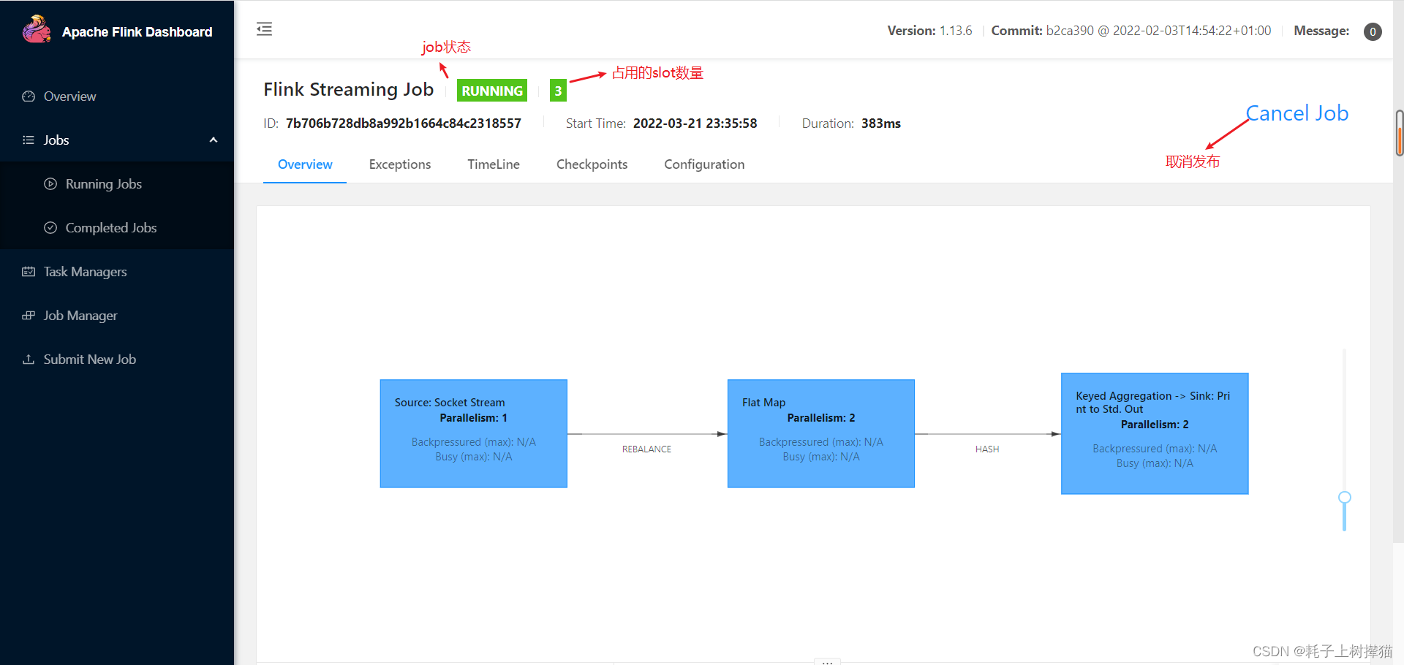Click the REBALANCE edge label

646,449
